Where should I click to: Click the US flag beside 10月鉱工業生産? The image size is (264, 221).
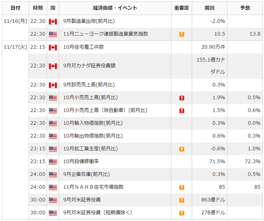click(x=53, y=149)
